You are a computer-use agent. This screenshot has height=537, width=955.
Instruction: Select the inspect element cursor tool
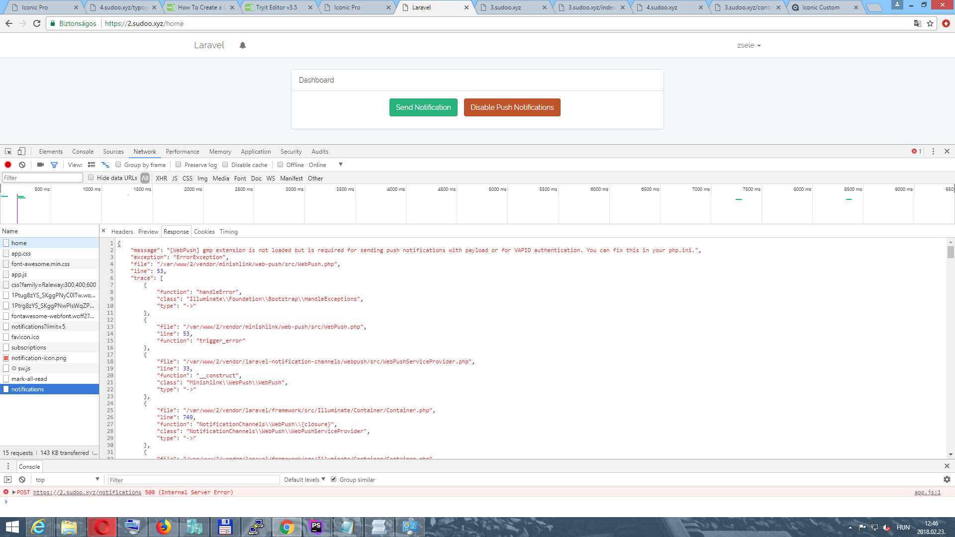[x=7, y=151]
